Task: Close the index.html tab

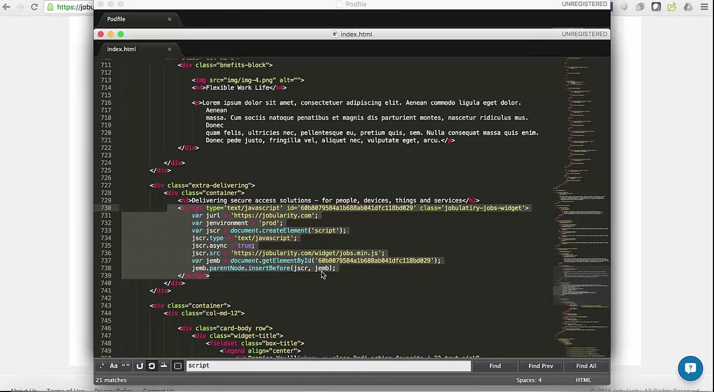Action: pyautogui.click(x=169, y=49)
